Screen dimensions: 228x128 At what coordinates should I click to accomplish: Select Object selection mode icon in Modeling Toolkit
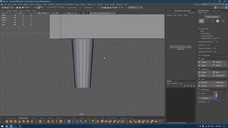coord(201,21)
